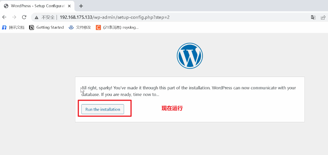Go back with the browser back arrow
The width and height of the screenshot is (328, 155).
click(4, 17)
